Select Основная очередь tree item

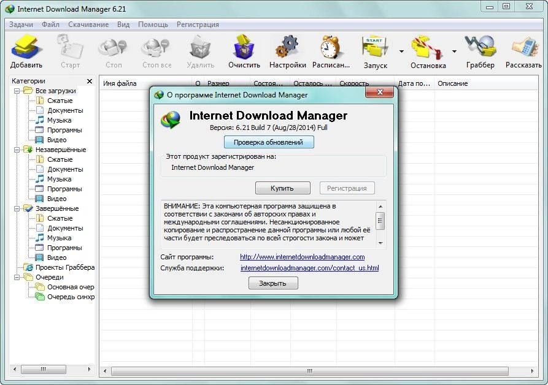pyautogui.click(x=71, y=287)
